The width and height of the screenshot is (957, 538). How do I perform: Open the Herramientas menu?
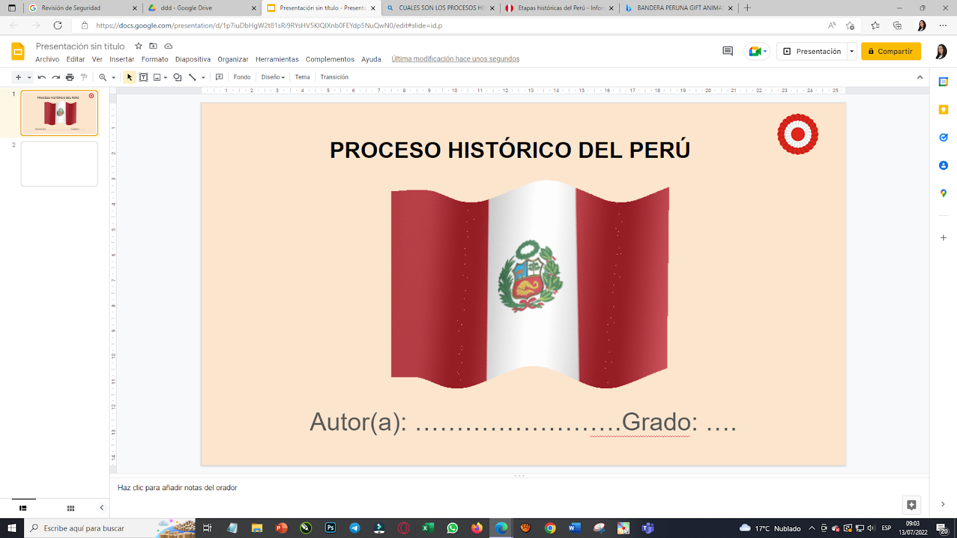[x=277, y=59]
